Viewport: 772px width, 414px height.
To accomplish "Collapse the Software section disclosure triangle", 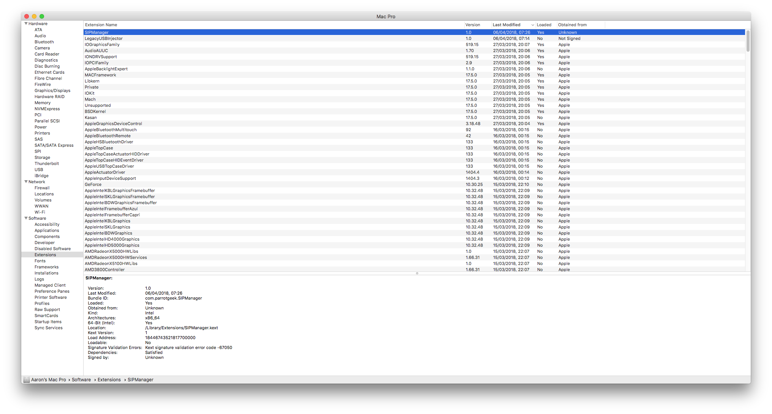I will [x=26, y=218].
